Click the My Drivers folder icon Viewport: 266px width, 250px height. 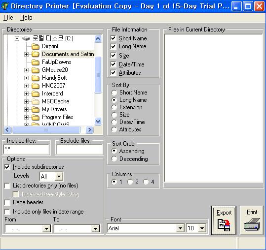[36, 109]
